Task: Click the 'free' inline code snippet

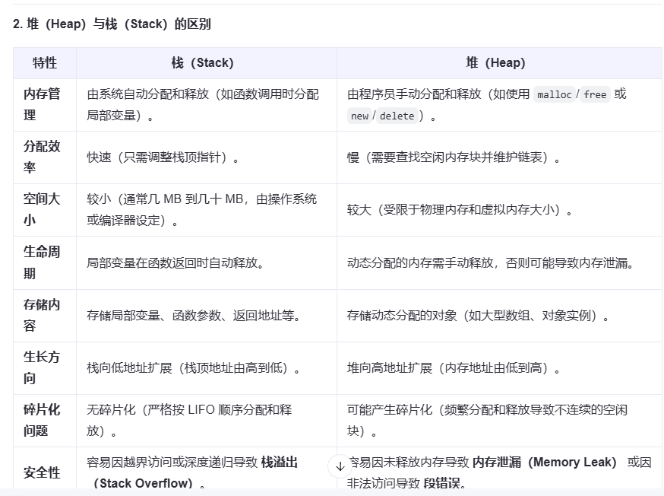Action: pyautogui.click(x=595, y=94)
